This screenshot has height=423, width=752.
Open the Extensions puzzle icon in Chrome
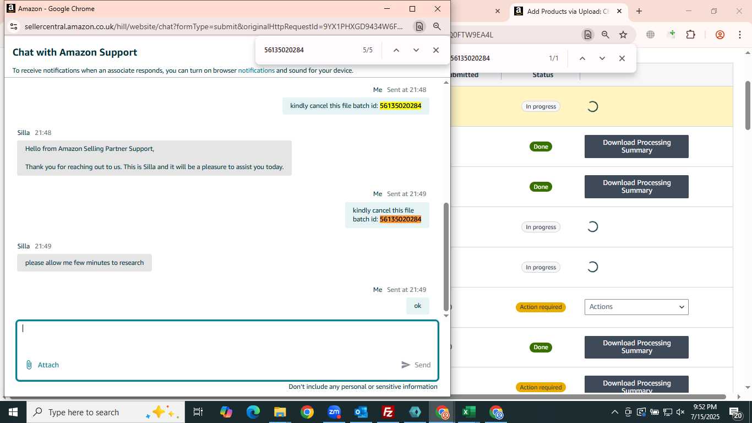[x=690, y=35]
